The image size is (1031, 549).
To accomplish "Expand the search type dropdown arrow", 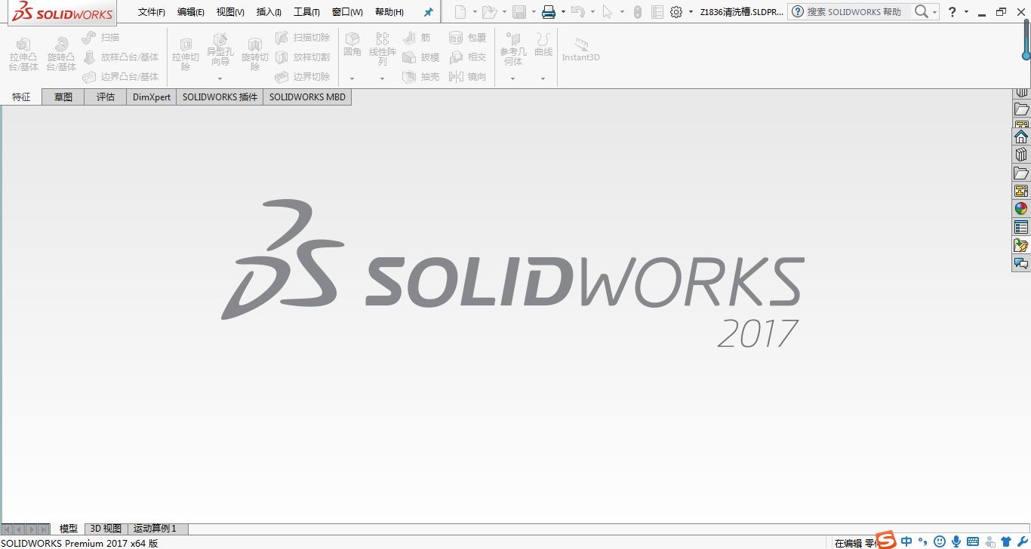I will [x=934, y=12].
